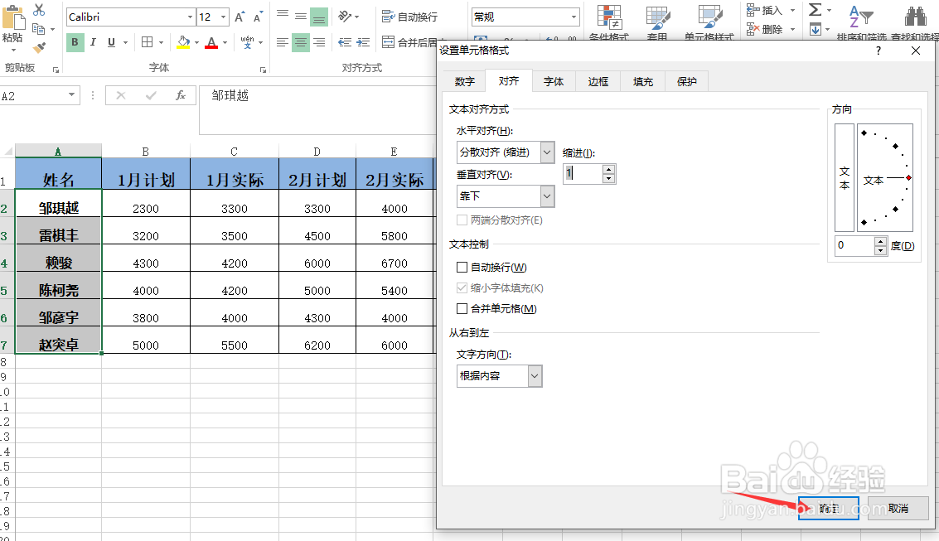The height and width of the screenshot is (541, 939).
Task: Expand the fill color dropdown arrow
Action: [196, 42]
